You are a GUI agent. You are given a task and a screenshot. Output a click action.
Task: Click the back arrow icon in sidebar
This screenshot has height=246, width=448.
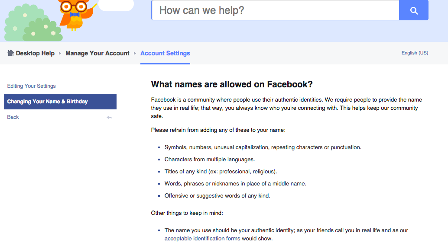109,117
